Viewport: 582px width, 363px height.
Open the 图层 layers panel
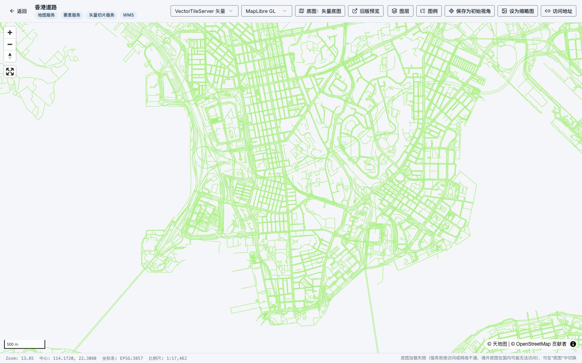[x=400, y=11]
